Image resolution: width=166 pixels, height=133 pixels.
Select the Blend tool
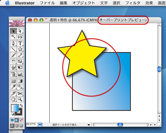pyautogui.click(x=20, y=87)
